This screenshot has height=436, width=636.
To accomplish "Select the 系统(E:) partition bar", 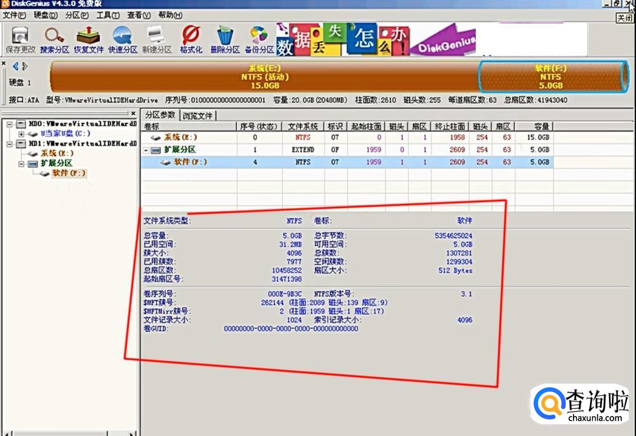I will click(264, 77).
